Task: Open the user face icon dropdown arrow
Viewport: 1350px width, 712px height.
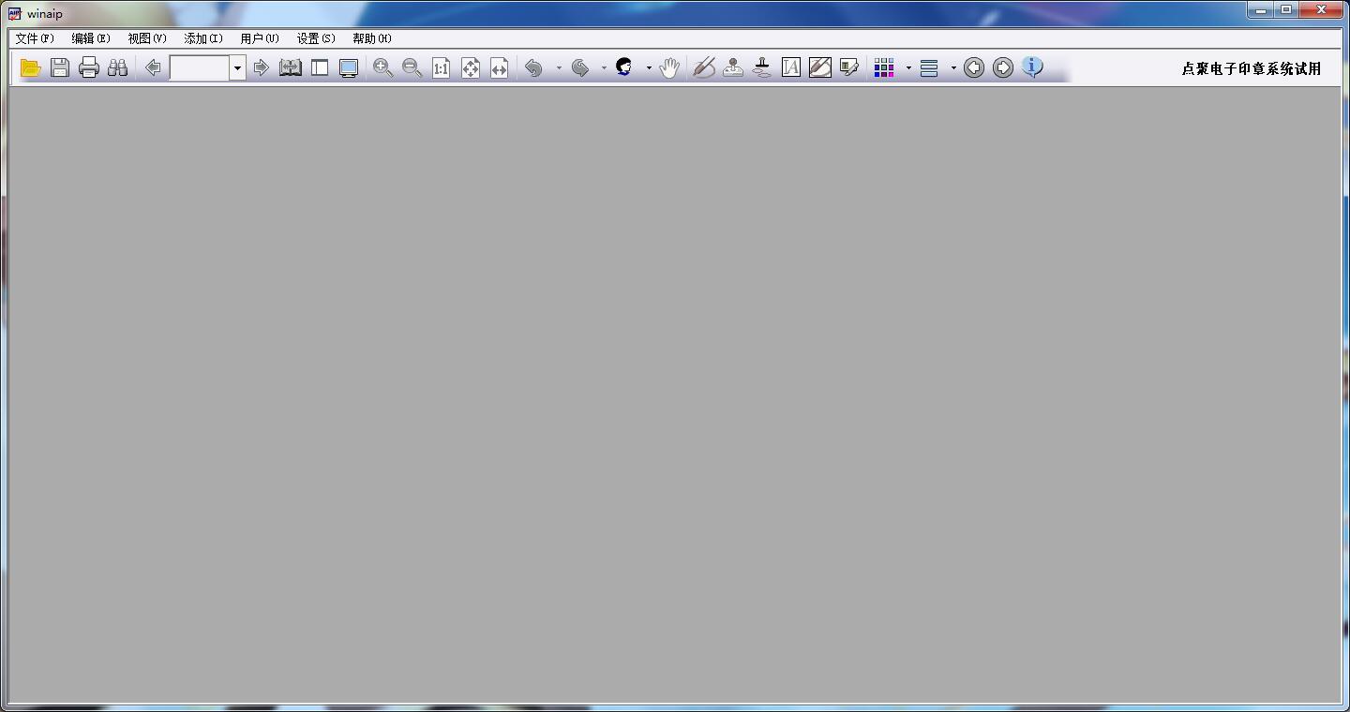Action: click(x=649, y=67)
